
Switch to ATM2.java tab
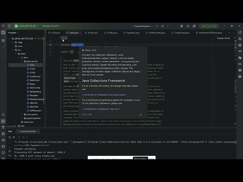click(x=110, y=33)
